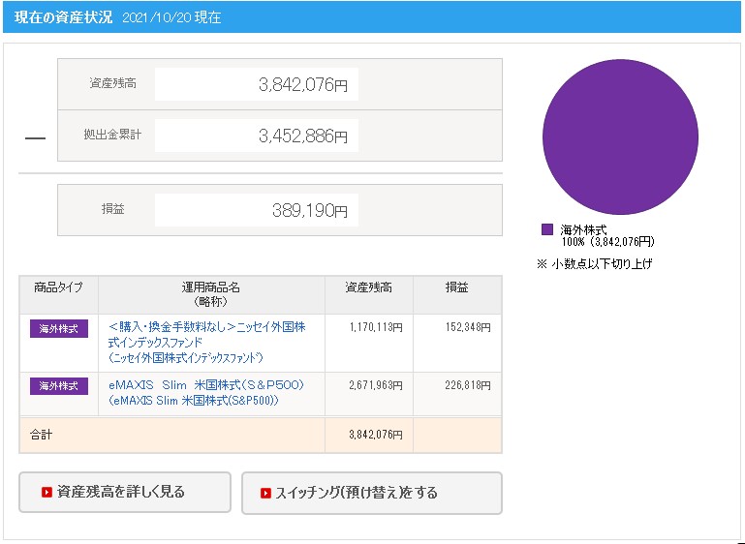This screenshot has height=544, width=745.
Task: Click the 運用商品名 (略称) column header
Action: [x=211, y=294]
